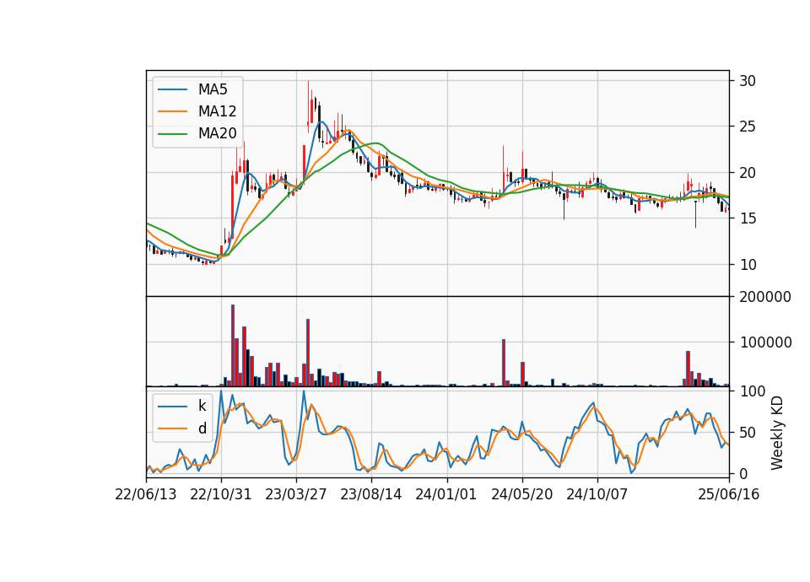Click the price axis label 15
Viewport: 810px width, 582px height.
click(748, 218)
